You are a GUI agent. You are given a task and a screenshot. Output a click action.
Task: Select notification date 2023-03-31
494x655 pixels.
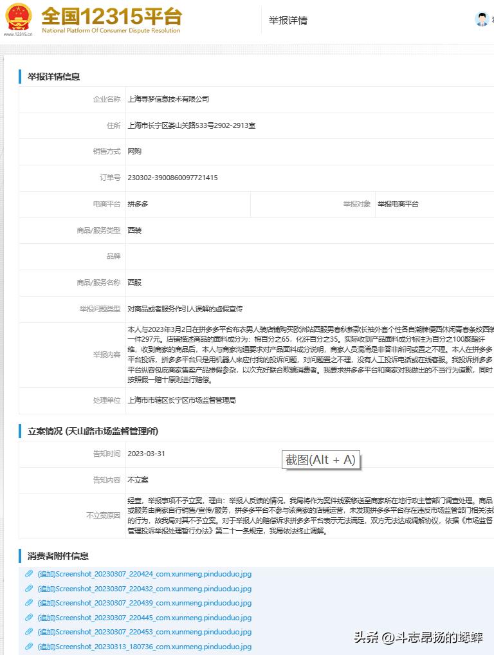click(x=146, y=454)
